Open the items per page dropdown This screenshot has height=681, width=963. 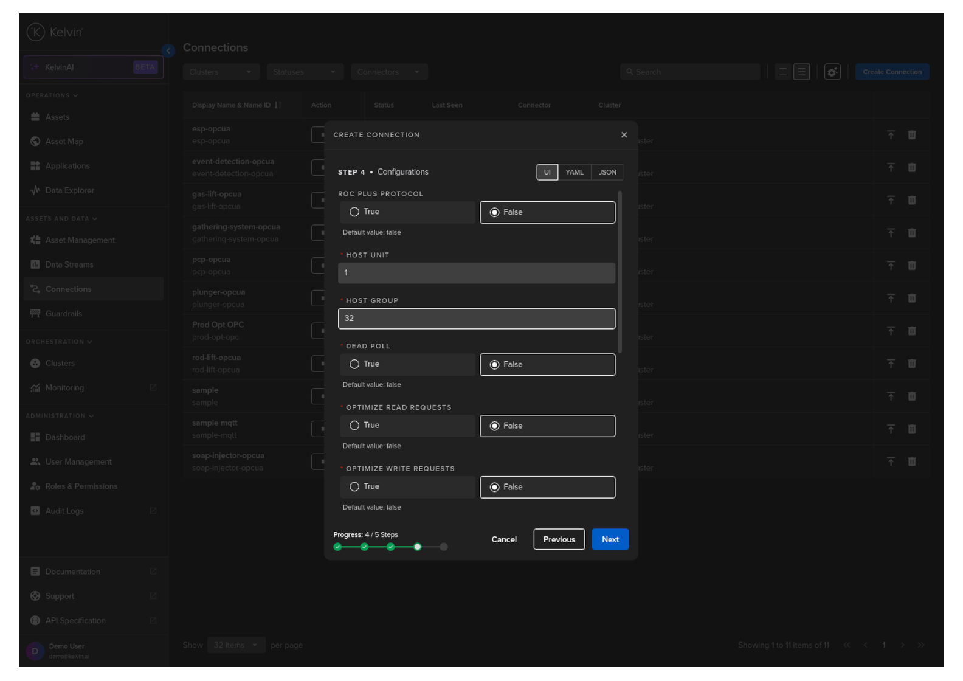pos(235,645)
